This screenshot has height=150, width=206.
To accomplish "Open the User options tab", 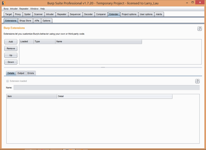I will 146,14.
